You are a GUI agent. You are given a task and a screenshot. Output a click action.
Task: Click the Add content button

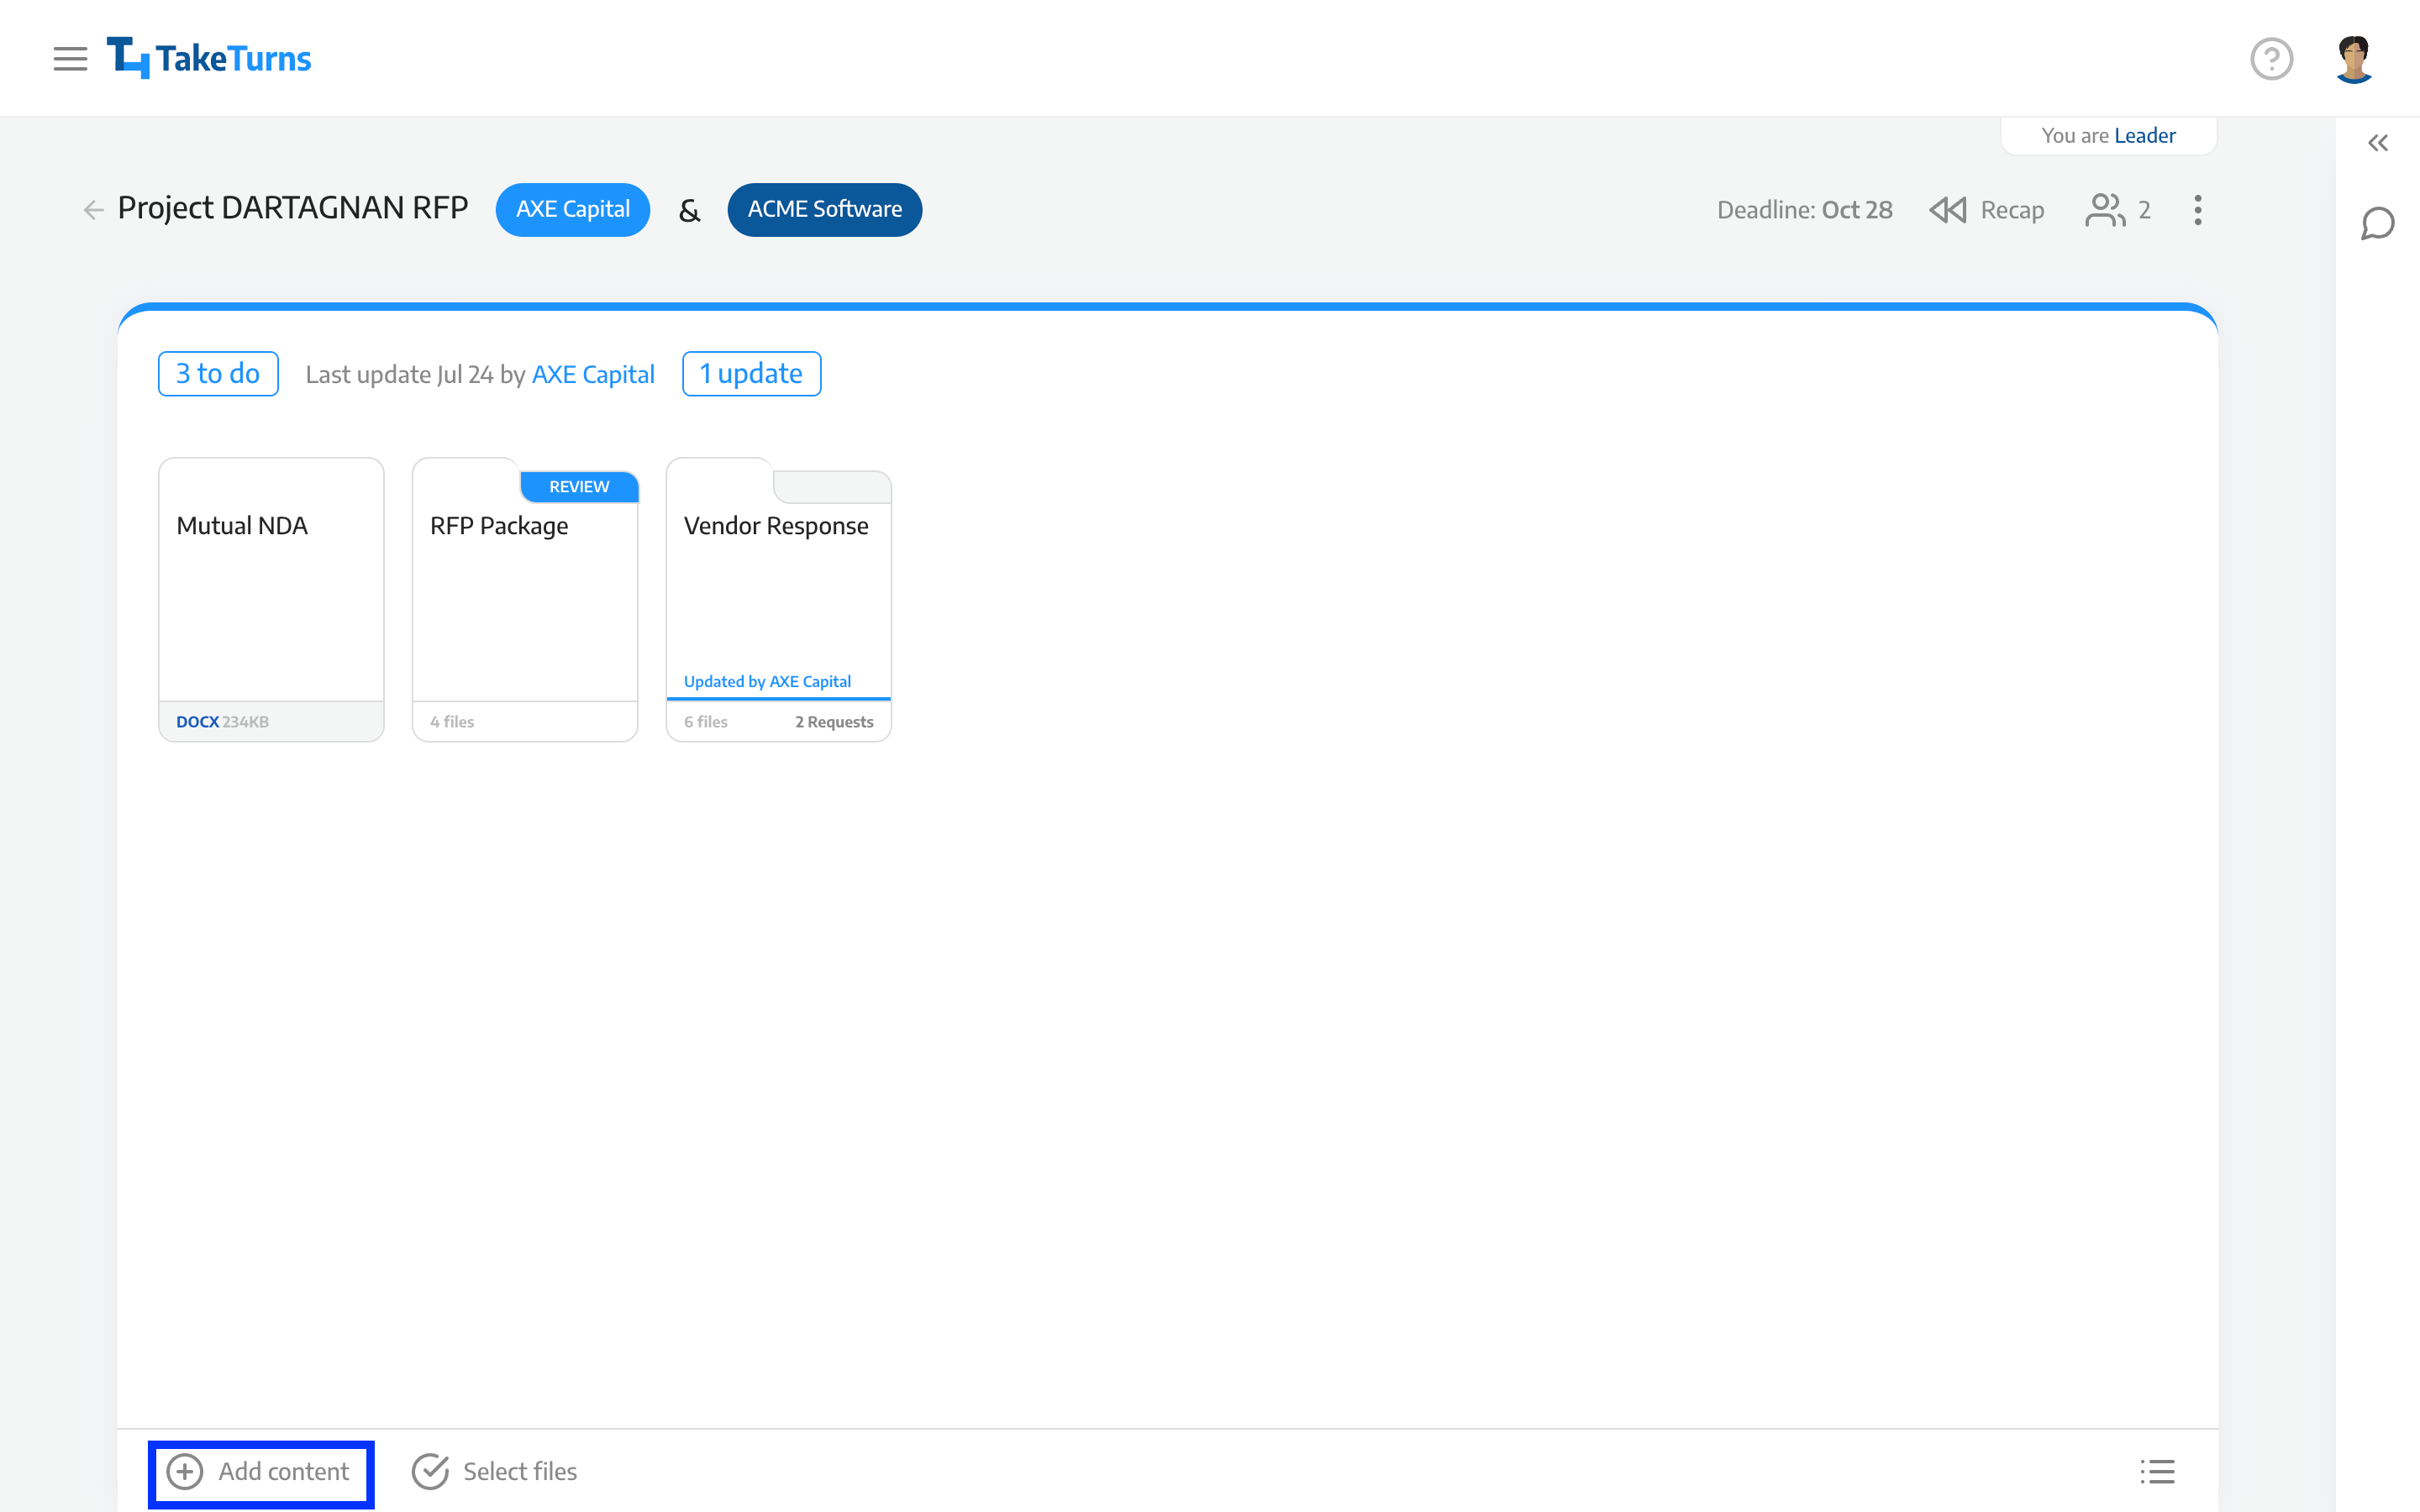263,1472
